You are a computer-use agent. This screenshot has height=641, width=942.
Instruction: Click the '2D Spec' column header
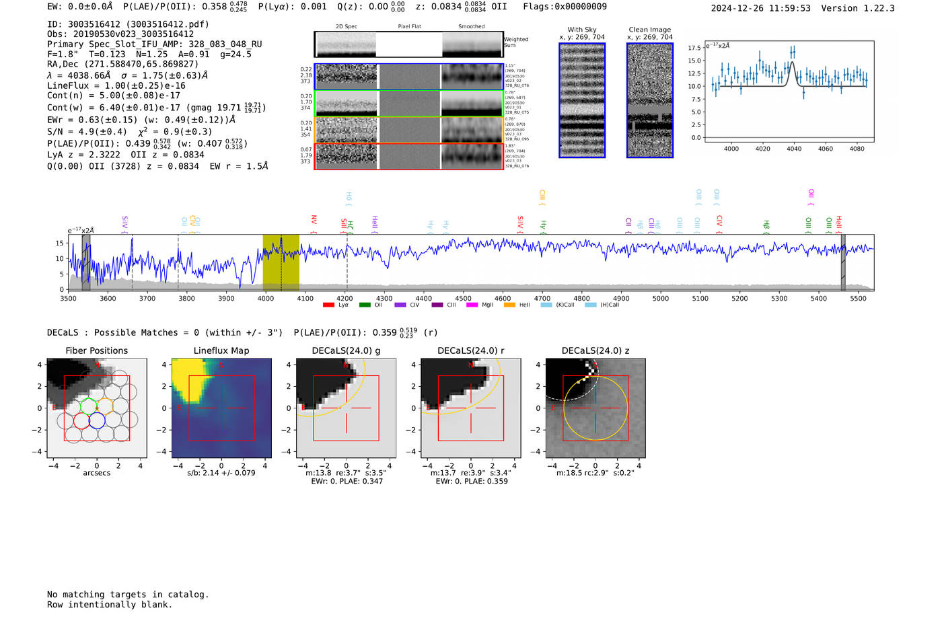click(x=347, y=27)
